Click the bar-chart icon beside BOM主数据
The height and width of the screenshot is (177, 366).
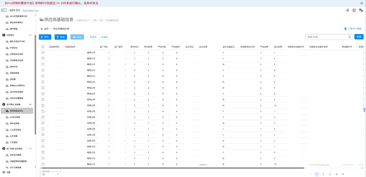coord(7,117)
